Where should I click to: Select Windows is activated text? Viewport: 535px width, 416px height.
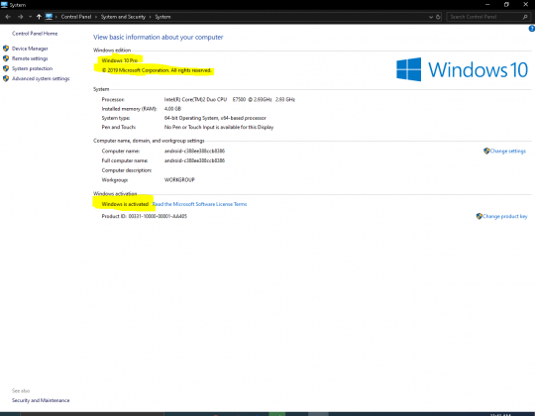[x=125, y=204]
